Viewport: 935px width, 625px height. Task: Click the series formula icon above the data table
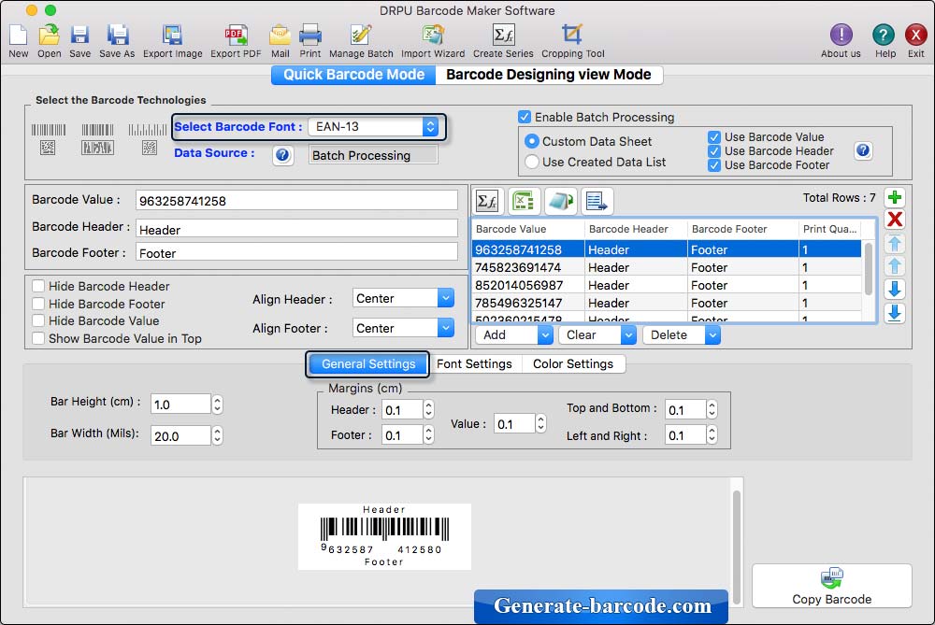(488, 202)
